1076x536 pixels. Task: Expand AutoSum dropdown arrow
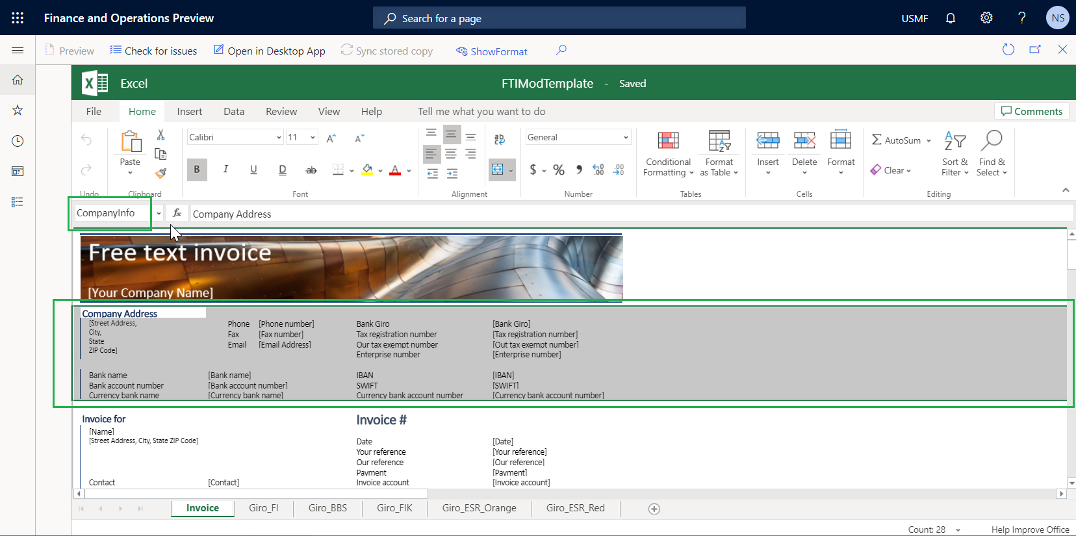click(x=929, y=140)
